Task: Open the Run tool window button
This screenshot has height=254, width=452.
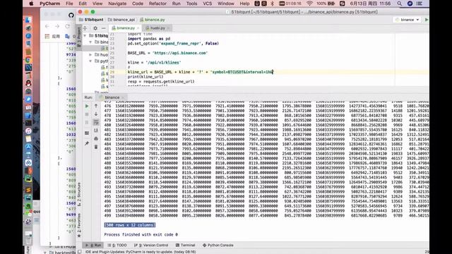Action: point(93,245)
